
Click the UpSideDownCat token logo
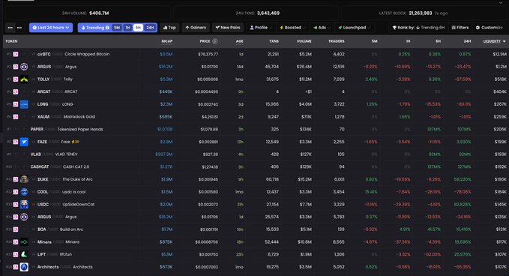click(24, 204)
